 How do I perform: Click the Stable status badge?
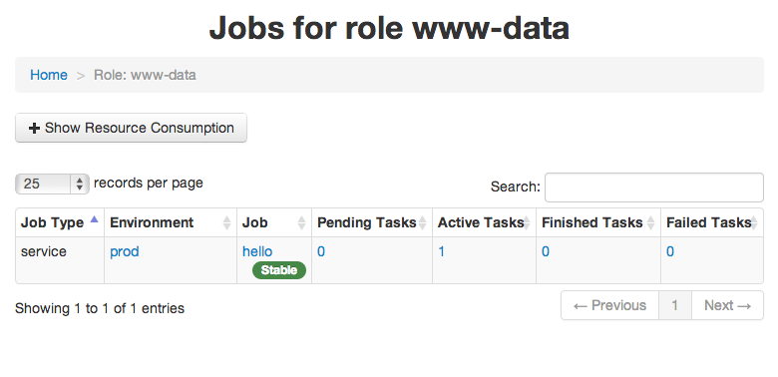point(279,270)
